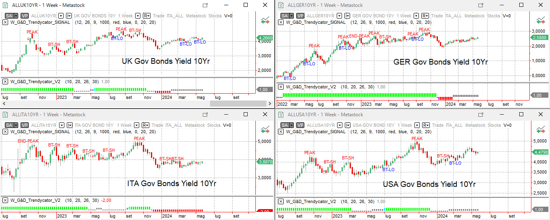Click X box beside W_G&D_Trendycator_SIGNAL in UK chart
Viewport: 550px width, 220px height.
[x=5, y=22]
